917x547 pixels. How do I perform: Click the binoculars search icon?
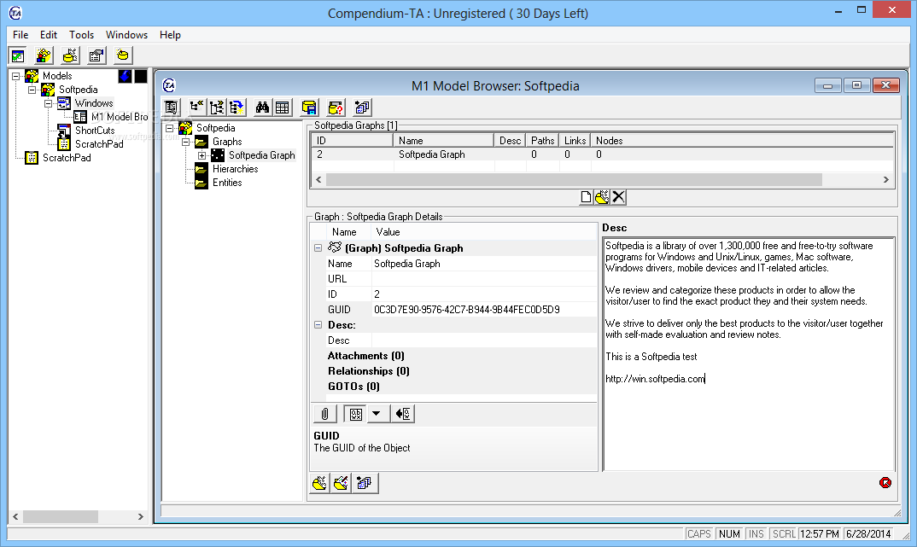coord(262,107)
